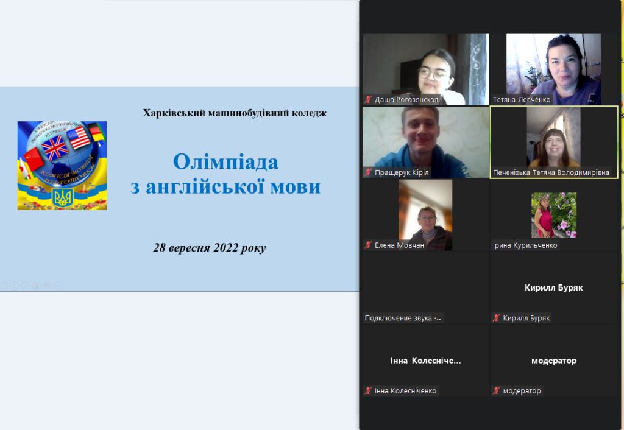Click Елена Мовчан name label
Screen dimensions: 624x430
(399, 245)
